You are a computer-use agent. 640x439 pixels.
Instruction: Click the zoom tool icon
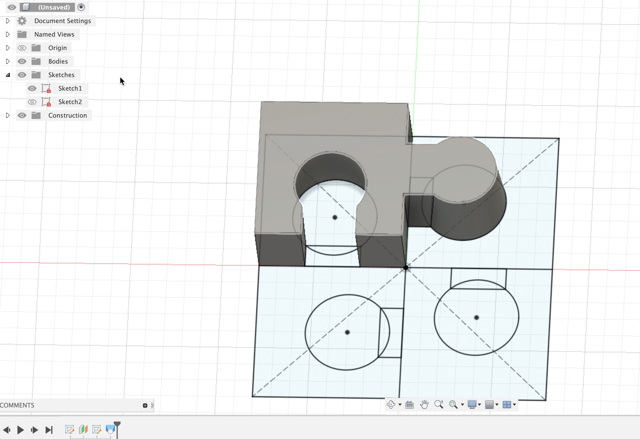[x=438, y=404]
